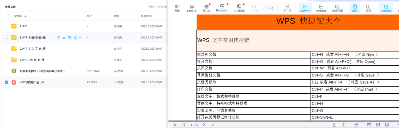
Task: Click the WPS 文字常用快捷键 heading
Action: 223,40
